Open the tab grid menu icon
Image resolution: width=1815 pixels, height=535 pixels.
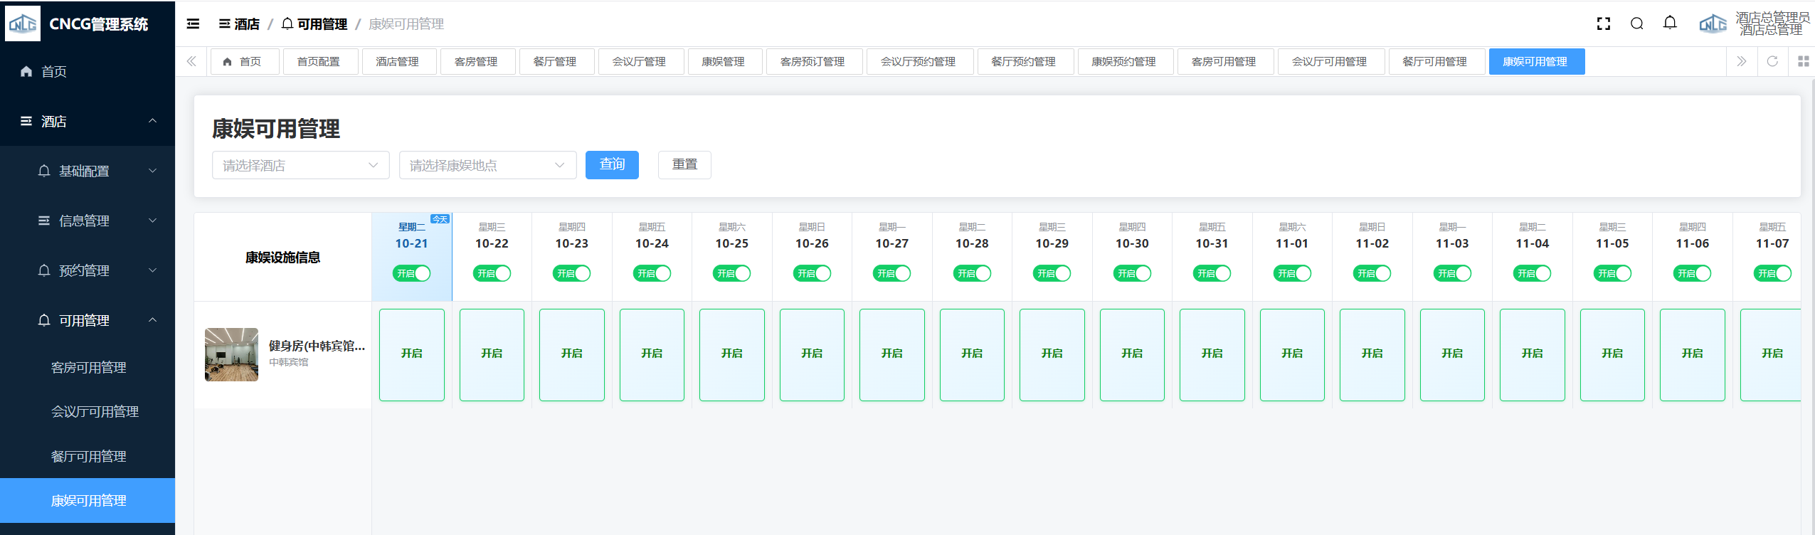coord(1803,62)
